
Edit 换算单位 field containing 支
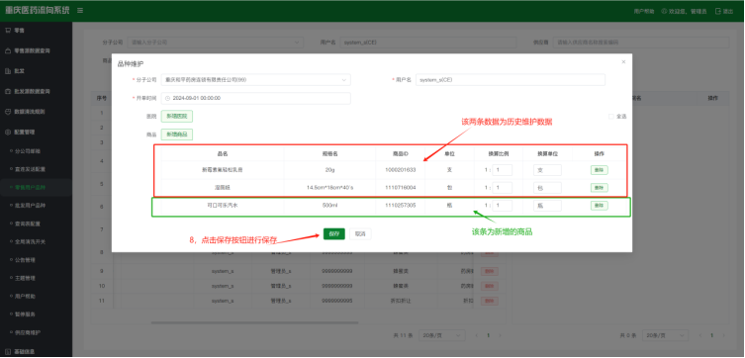pyautogui.click(x=547, y=170)
